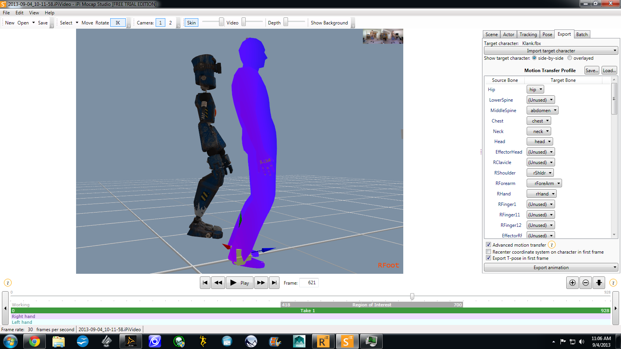Jump to the last frame
This screenshot has height=349, width=621.
tap(274, 283)
